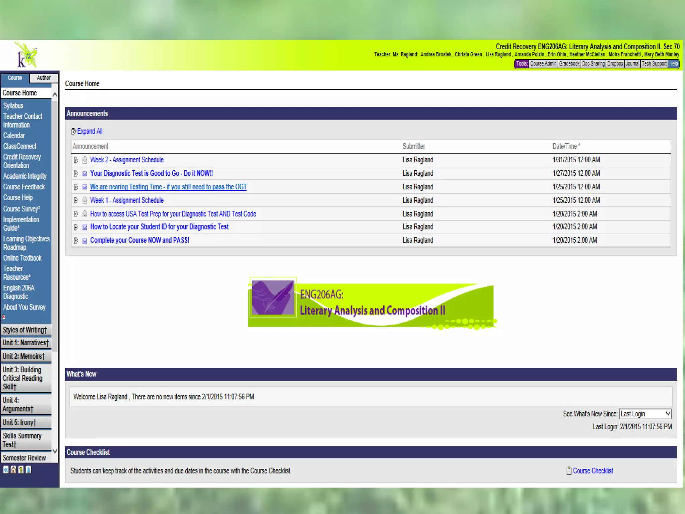Open the OGT Testing Time announcement link

[x=168, y=187]
